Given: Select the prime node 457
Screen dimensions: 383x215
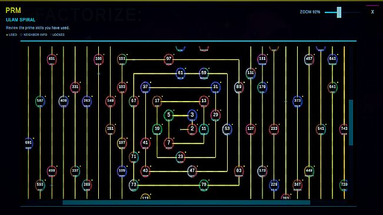Looking at the screenshot, I should [x=309, y=59].
